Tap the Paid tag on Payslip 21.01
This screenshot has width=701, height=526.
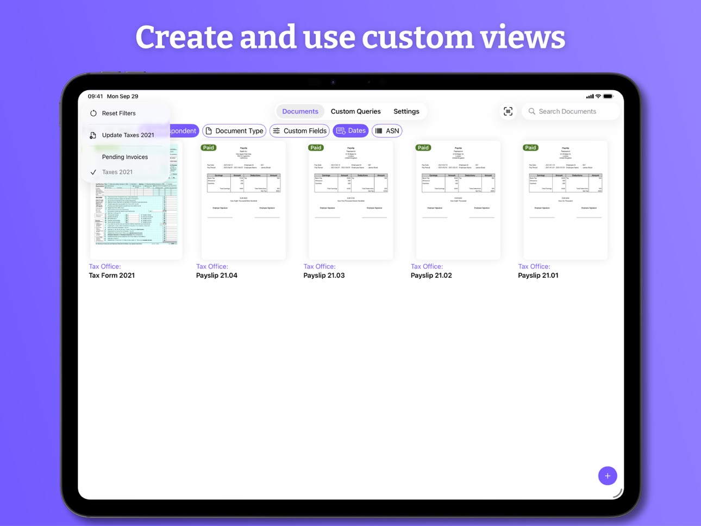point(530,148)
